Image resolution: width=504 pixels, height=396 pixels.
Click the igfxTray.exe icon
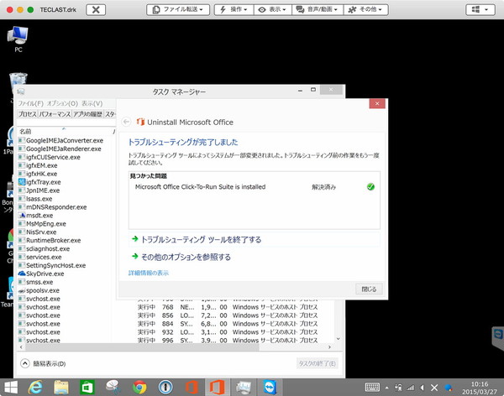pyautogui.click(x=22, y=182)
